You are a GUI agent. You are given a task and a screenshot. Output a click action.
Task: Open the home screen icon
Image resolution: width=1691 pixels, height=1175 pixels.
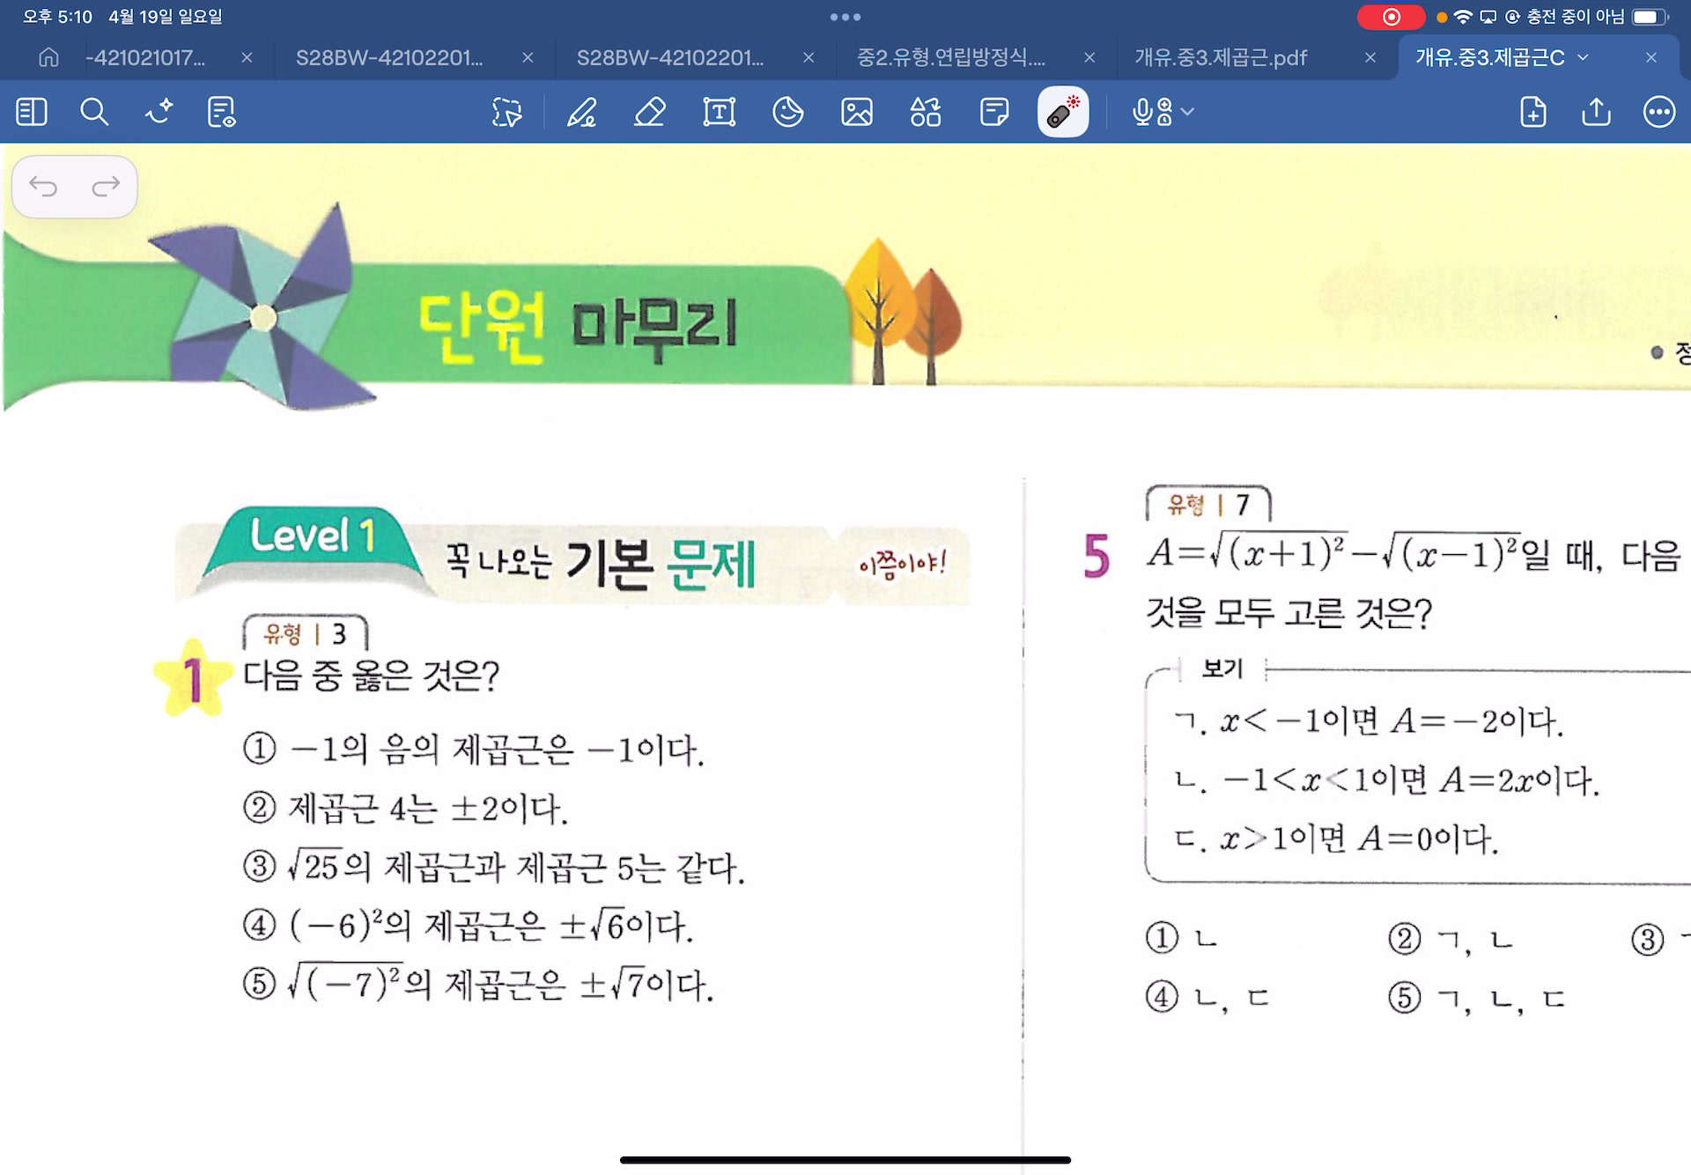[x=49, y=58]
